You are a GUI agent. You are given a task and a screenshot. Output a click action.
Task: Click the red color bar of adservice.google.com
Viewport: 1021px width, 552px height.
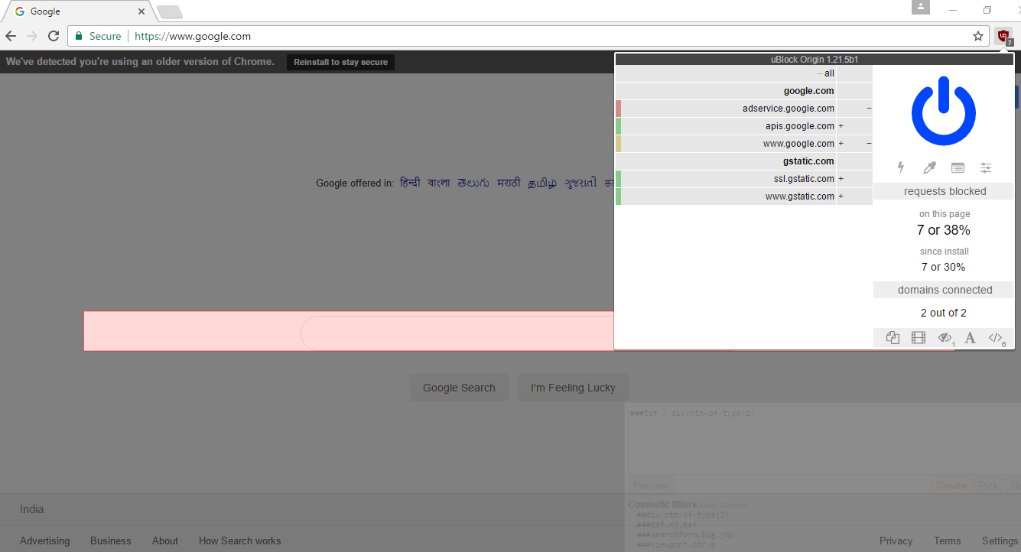(x=618, y=109)
